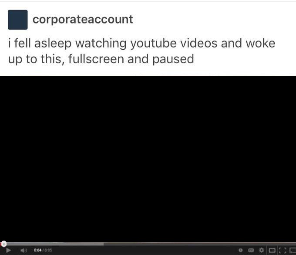The height and width of the screenshot is (255, 296).
Task: Click the black video frame area
Action: [x=148, y=159]
